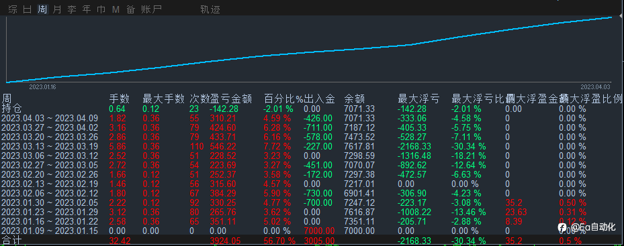
Task: Click the floating profit value 23.63
Action: (516, 212)
